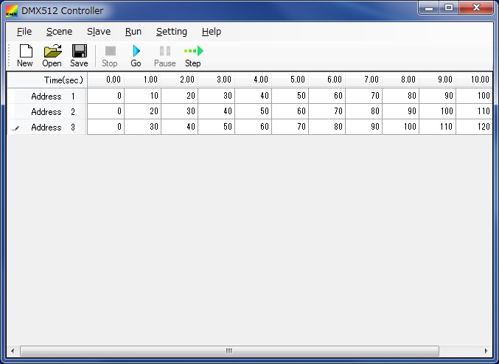Image resolution: width=499 pixels, height=364 pixels.
Task: Click the Stop toolbar button
Action: point(110,56)
